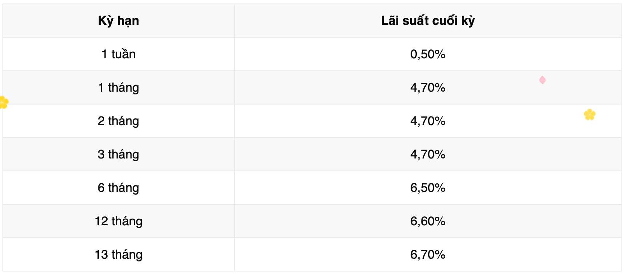This screenshot has width=626, height=275.
Task: Click the 6,60% interest rate value
Action: point(428,221)
